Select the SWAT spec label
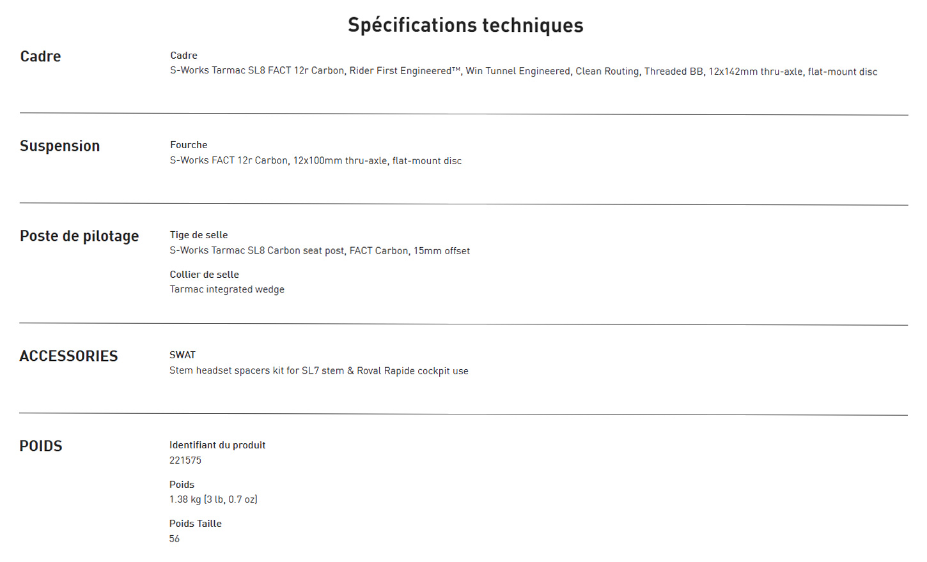The height and width of the screenshot is (562, 927). tap(182, 355)
